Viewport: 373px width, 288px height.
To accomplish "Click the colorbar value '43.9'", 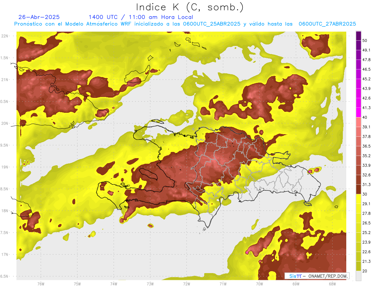I will [366, 89].
